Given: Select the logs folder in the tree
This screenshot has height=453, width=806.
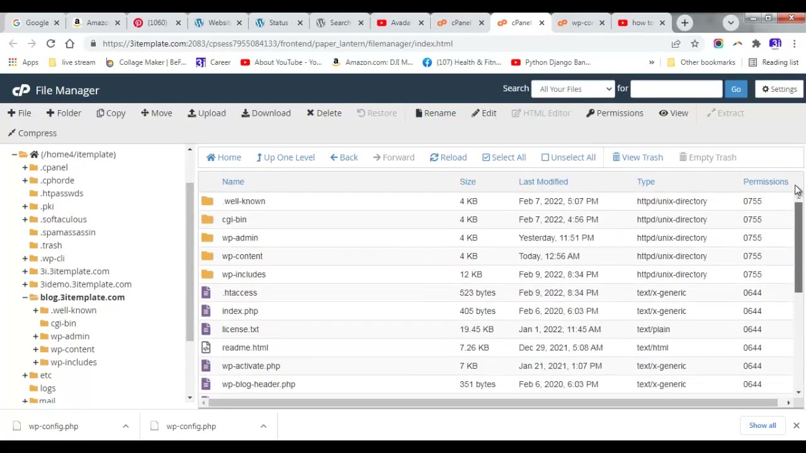Looking at the screenshot, I should [48, 389].
